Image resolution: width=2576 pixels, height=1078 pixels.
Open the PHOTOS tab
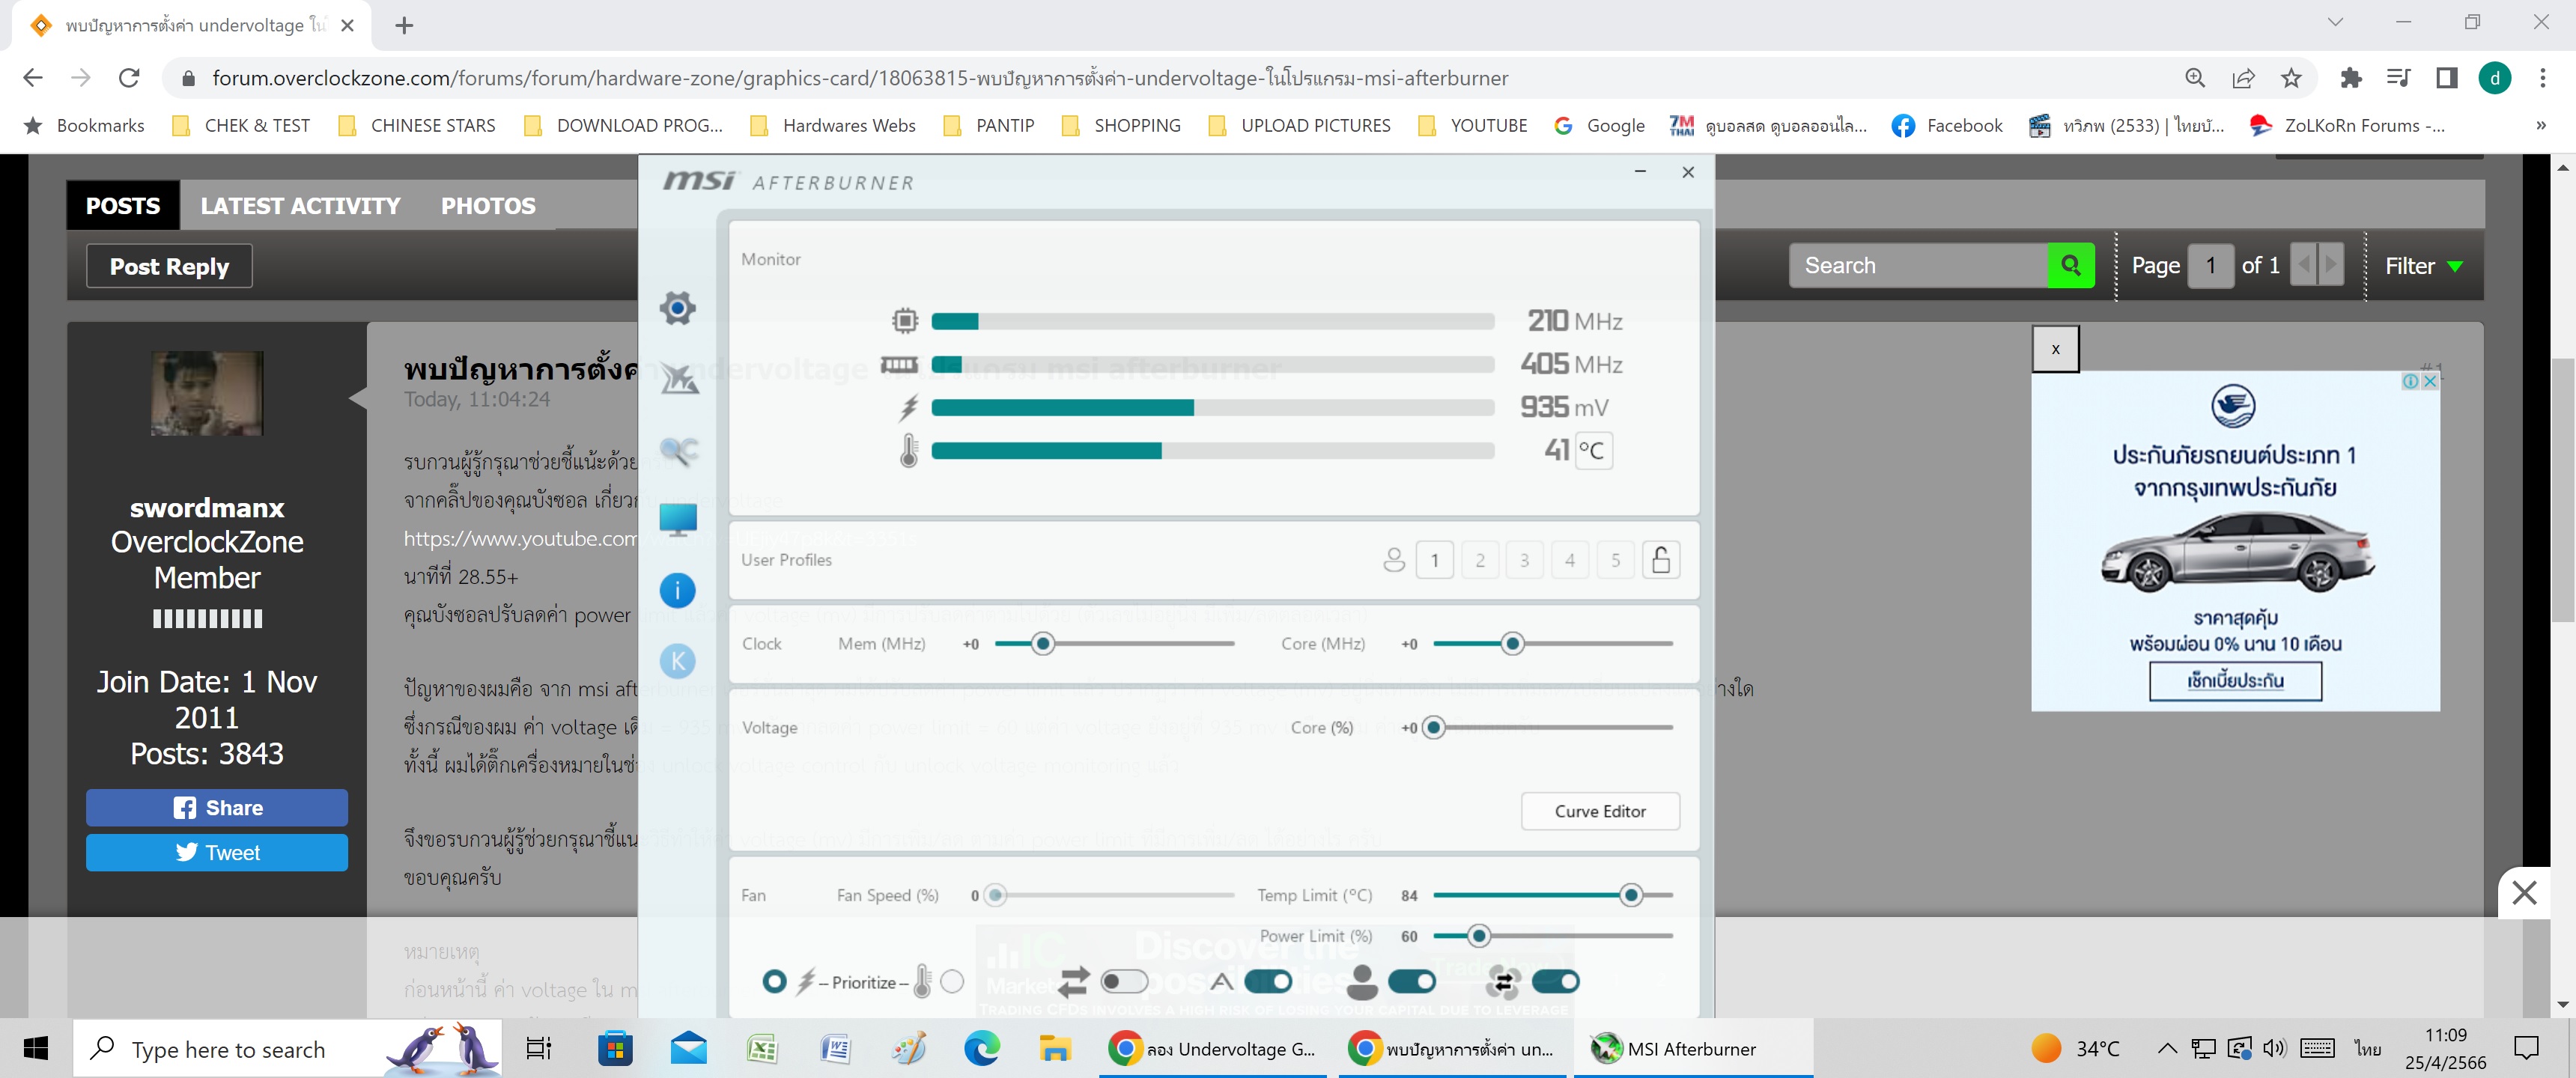(x=488, y=205)
